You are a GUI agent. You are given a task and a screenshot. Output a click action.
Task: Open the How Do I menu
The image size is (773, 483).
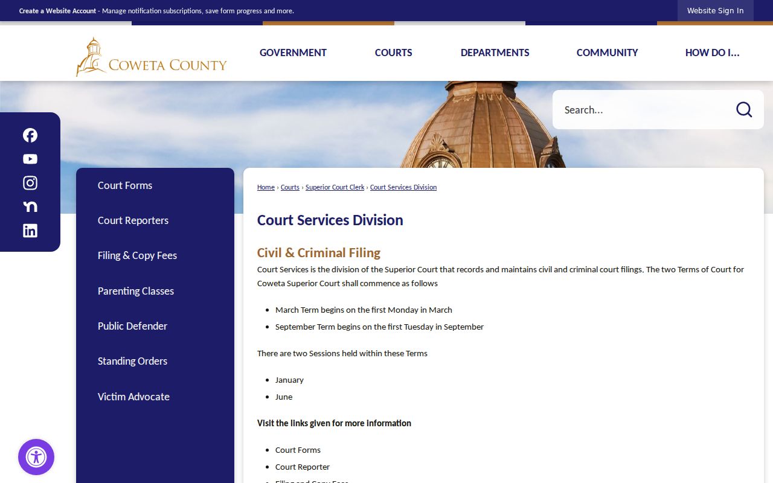pyautogui.click(x=712, y=53)
